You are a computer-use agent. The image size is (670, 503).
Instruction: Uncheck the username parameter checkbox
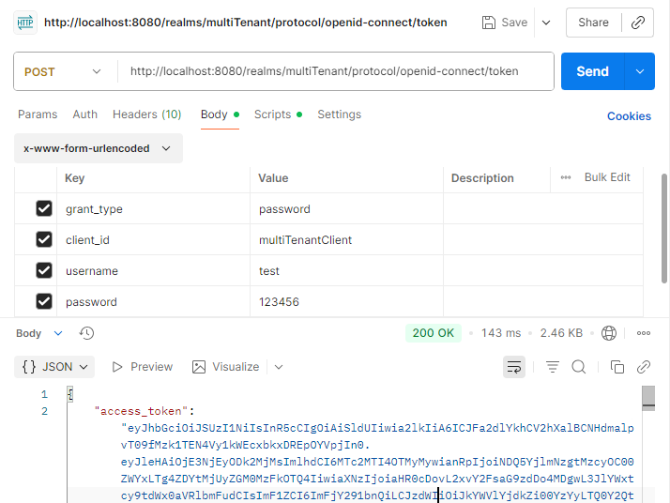[x=44, y=271]
